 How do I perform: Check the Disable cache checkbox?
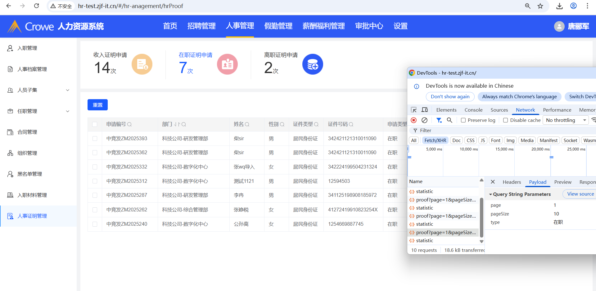click(x=505, y=120)
